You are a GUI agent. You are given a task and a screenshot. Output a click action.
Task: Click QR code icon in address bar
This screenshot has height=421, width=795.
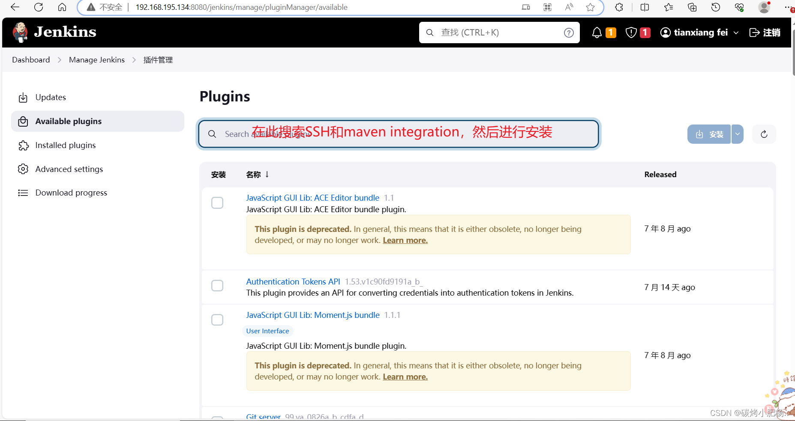point(547,7)
